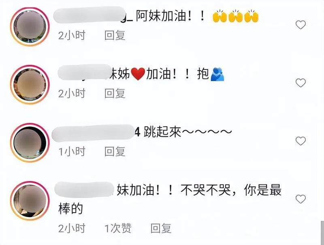Like the 阿妹加油 comment with the heart
The height and width of the screenshot is (245, 324).
301,25
